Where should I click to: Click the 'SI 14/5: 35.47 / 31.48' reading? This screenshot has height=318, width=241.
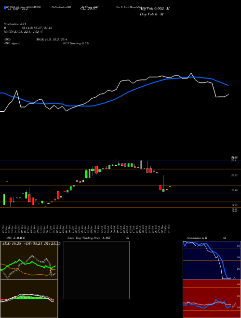click(37, 28)
